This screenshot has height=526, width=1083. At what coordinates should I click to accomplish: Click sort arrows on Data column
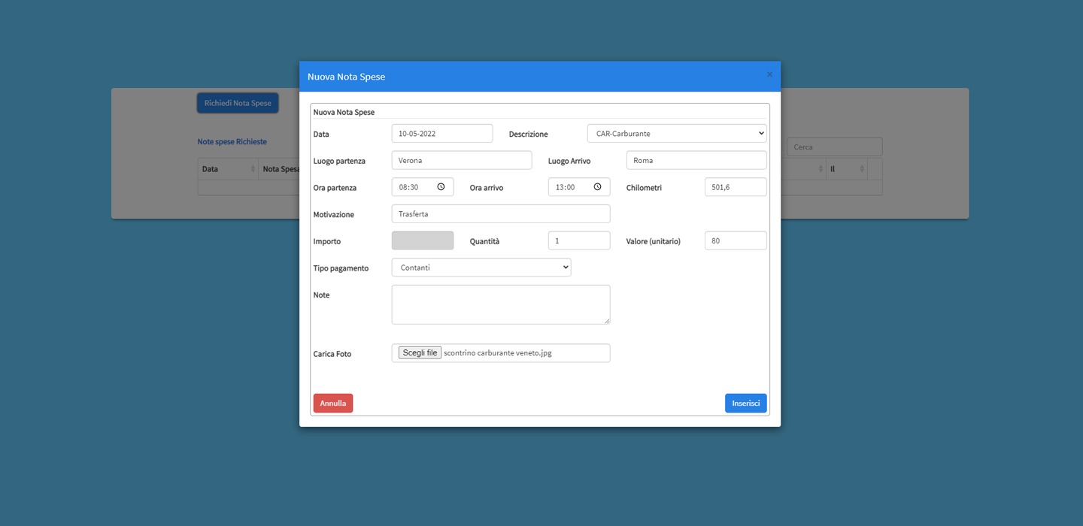point(251,169)
